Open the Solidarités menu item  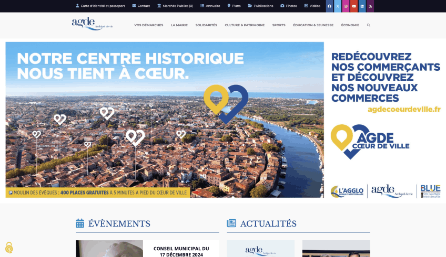coord(206,25)
